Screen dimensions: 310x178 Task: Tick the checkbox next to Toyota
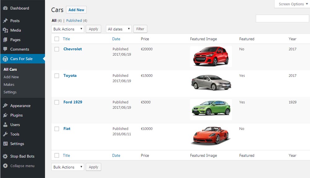tap(57, 76)
